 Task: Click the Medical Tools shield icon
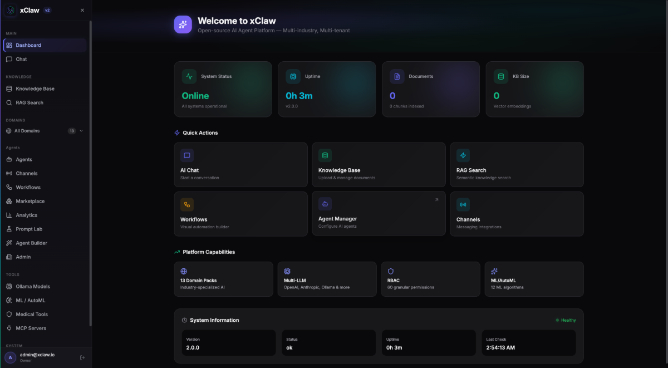pos(9,314)
